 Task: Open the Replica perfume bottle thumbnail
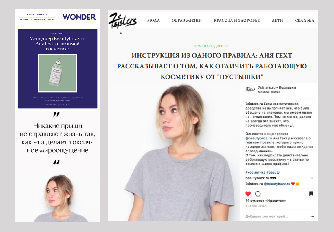tap(57, 73)
